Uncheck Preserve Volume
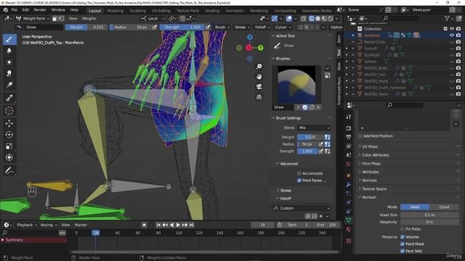This screenshot has height=261, width=465. coord(403,237)
